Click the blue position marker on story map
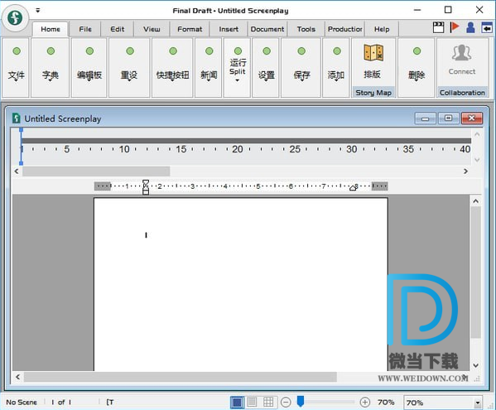Screen dimensions: 496x410 click(22, 147)
